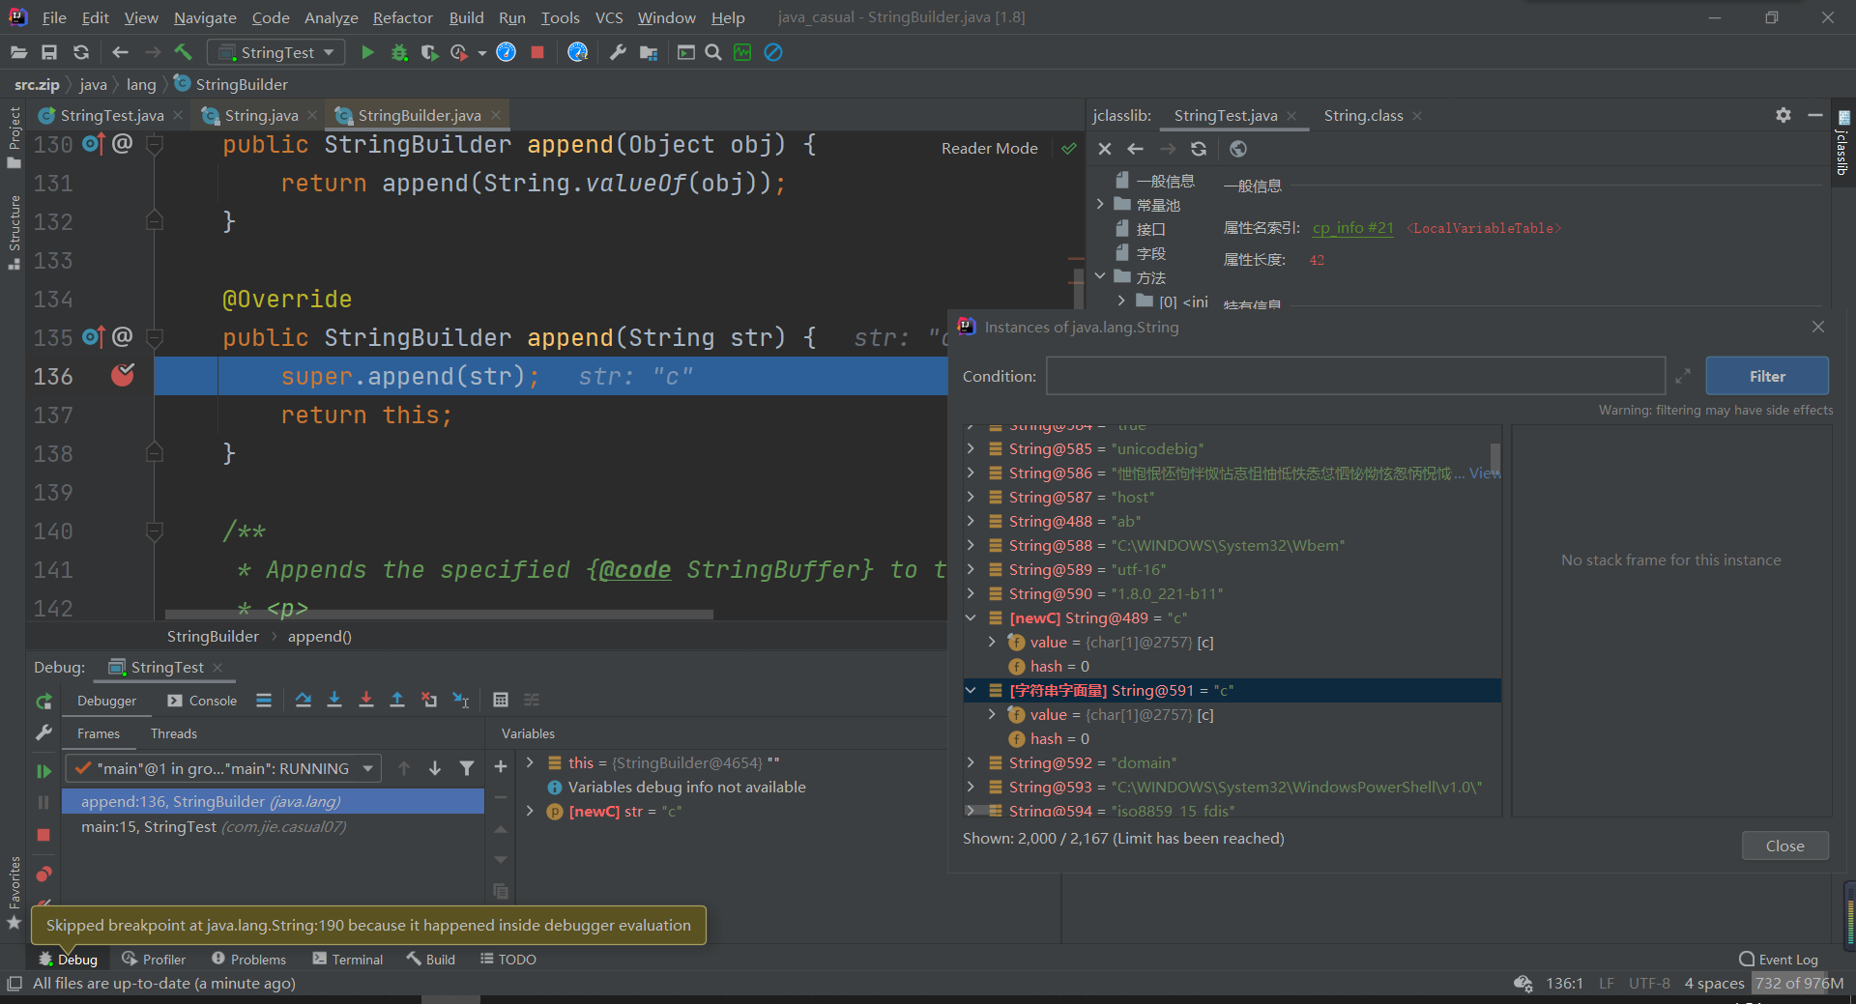Run StringTest with the green play icon

[x=367, y=52]
